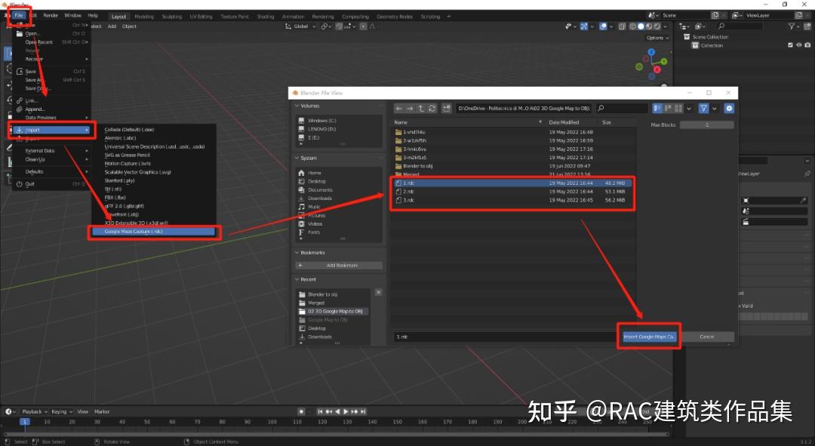This screenshot has width=815, height=446.
Task: Open display settings dropdown in File View
Action: coord(689,108)
